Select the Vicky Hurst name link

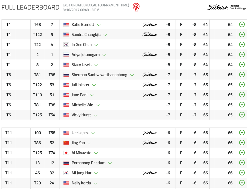(x=81, y=115)
